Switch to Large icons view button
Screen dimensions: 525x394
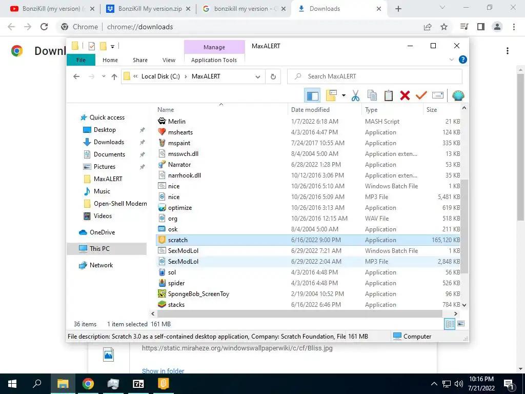click(461, 324)
